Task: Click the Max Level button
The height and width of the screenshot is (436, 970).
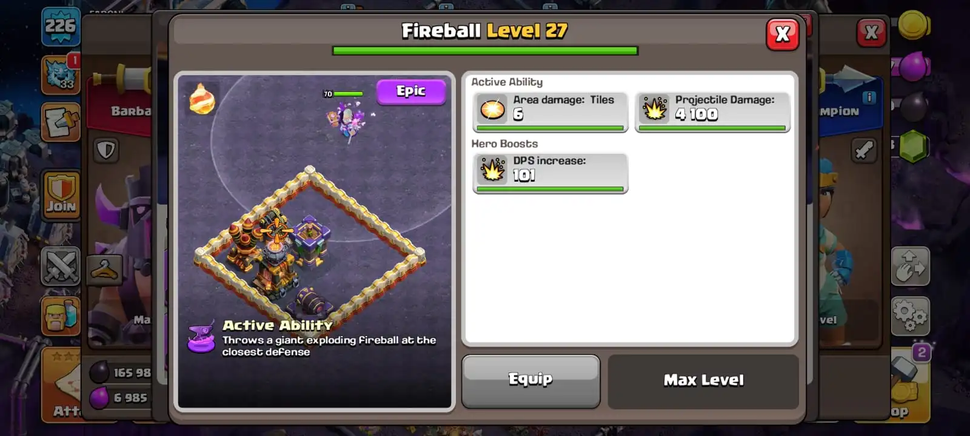Action: (x=703, y=381)
